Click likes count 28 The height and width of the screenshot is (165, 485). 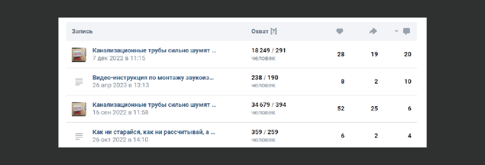341,55
